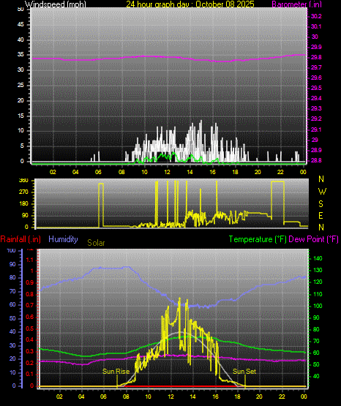The image size is (341, 406).
Task: Click the E compass label beside wind direction
Action: pos(321,215)
